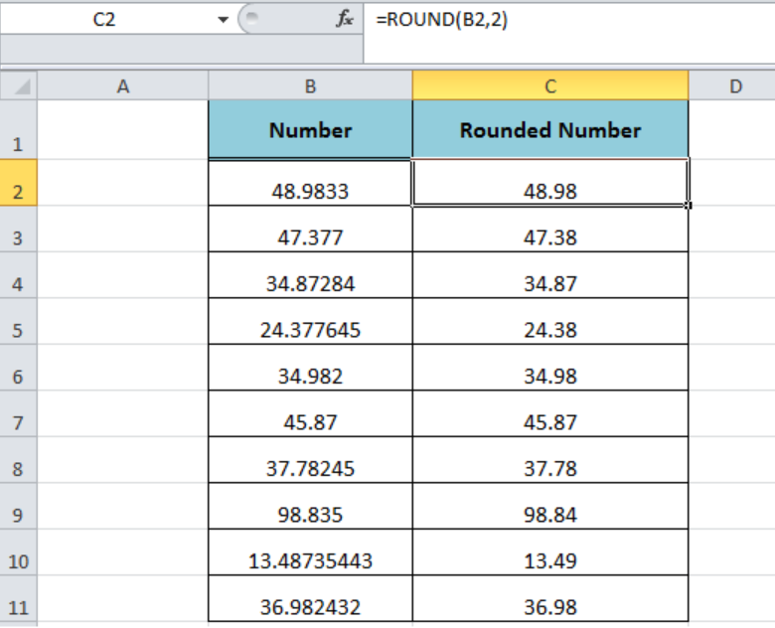775x628 pixels.
Task: Click the fill handle of cell C2
Action: tap(689, 206)
